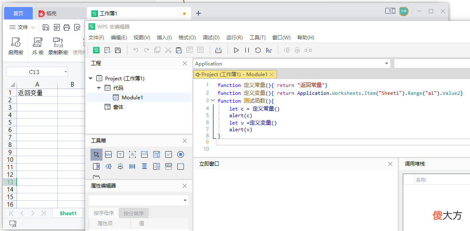This screenshot has height=231, width=470.
Task: Click the insert breakpoint icon with blue arrows
Action: (218, 50)
